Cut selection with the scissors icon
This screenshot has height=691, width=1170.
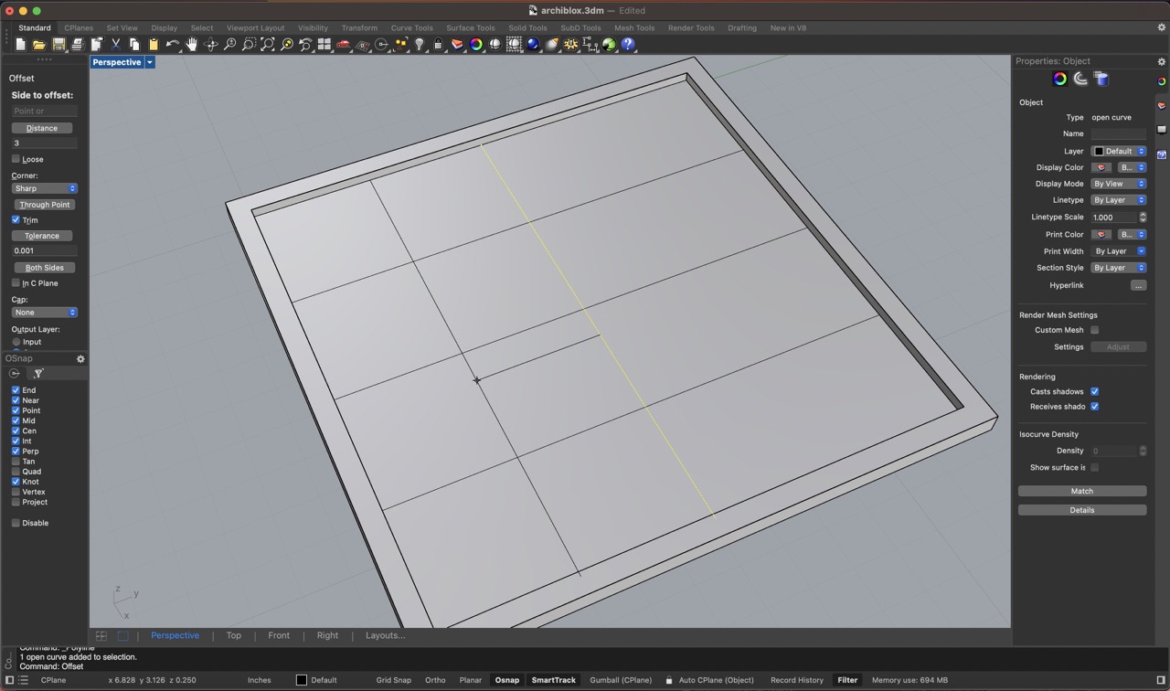click(116, 44)
